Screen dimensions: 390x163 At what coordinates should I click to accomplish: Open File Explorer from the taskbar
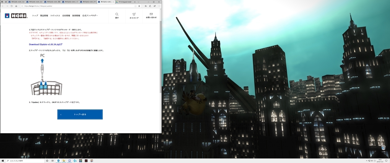tap(64, 160)
